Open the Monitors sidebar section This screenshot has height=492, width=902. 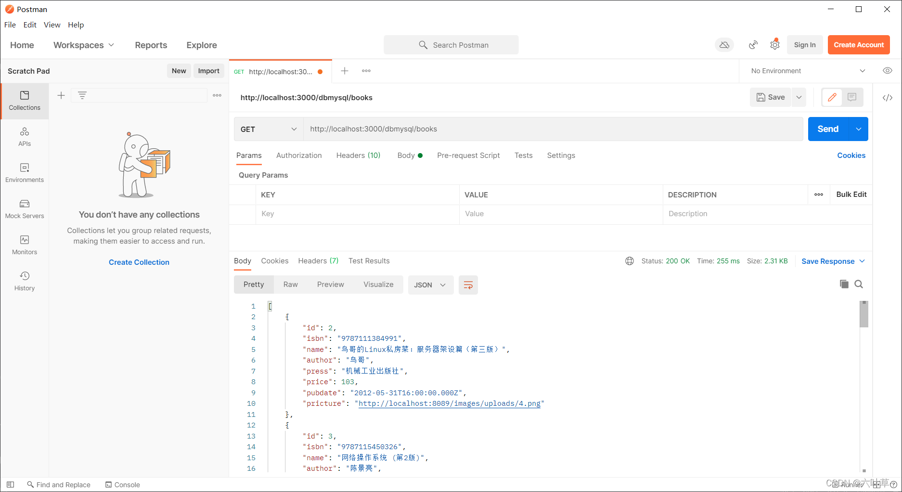coord(25,245)
